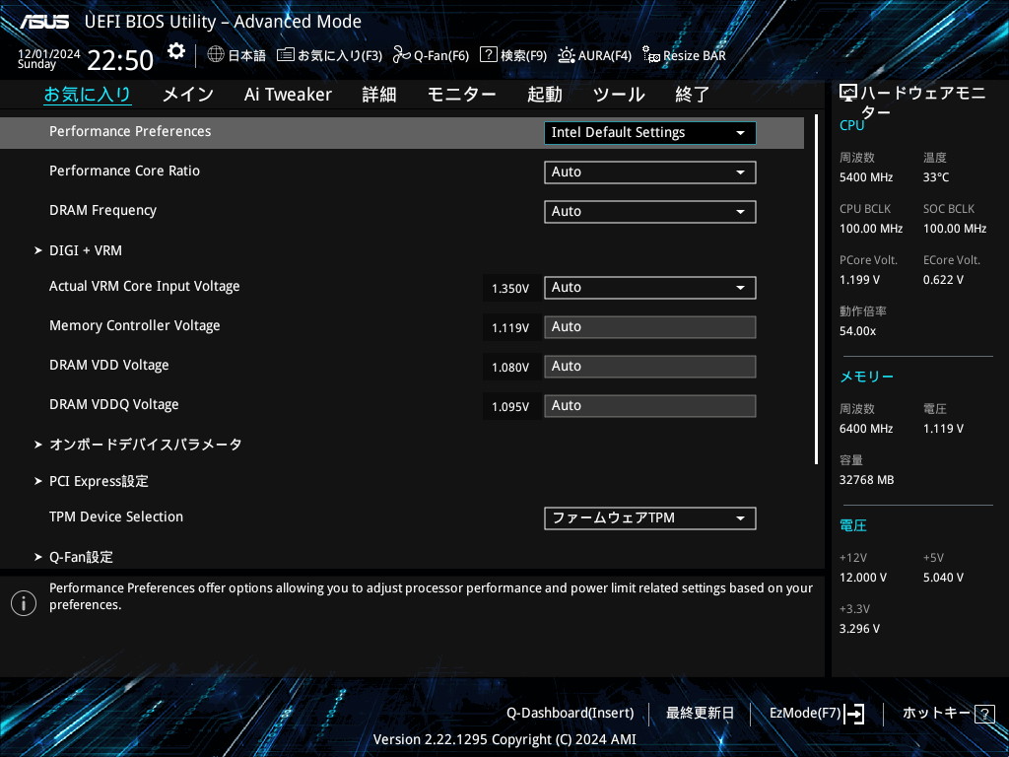Click the EzMode exit arrow icon

(854, 714)
